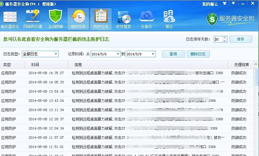This screenshot has width=259, height=156.
Task: Open the 主动防御 active defense module
Action: (x=55, y=19)
